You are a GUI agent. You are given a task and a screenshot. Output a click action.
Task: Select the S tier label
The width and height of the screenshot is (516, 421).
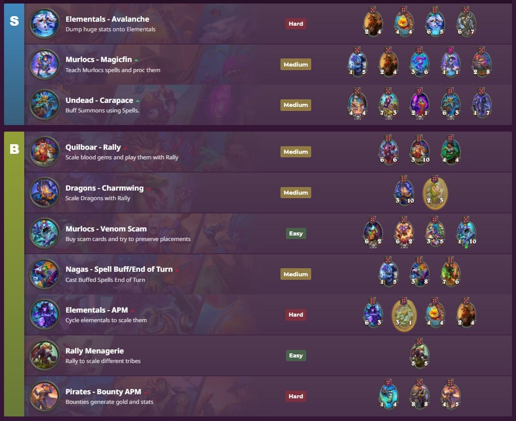(14, 21)
